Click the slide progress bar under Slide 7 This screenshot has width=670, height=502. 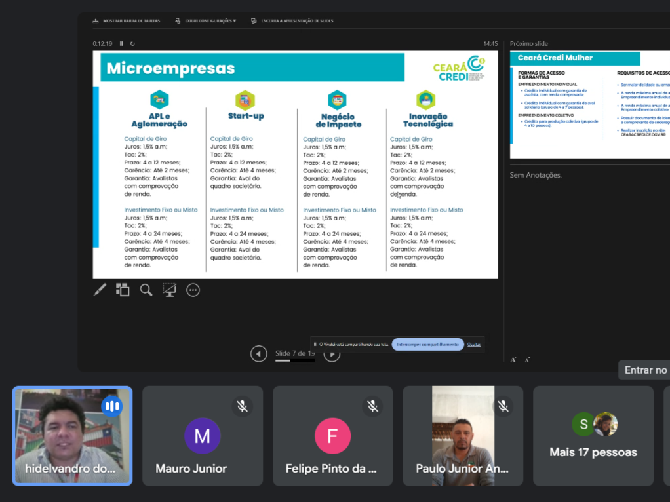[x=295, y=360]
